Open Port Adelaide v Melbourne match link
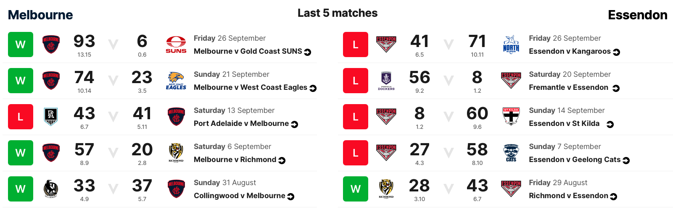Image resolution: width=678 pixels, height=212 pixels. tap(241, 123)
